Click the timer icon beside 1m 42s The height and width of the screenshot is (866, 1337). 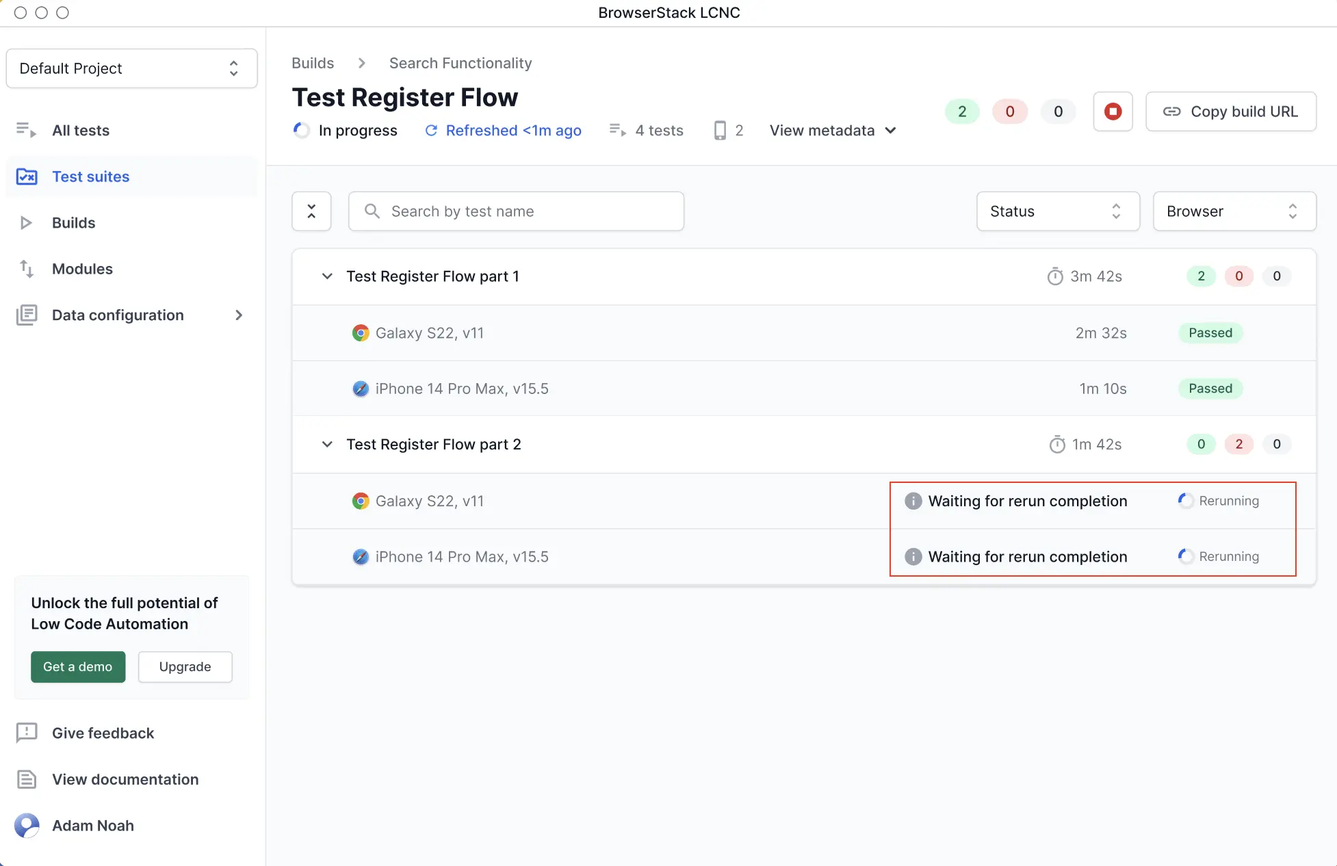(x=1057, y=445)
